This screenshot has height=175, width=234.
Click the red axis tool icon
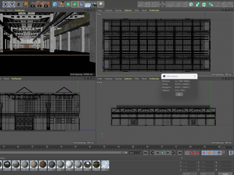(x=162, y=4)
